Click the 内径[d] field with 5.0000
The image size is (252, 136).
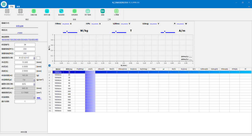[25, 67]
